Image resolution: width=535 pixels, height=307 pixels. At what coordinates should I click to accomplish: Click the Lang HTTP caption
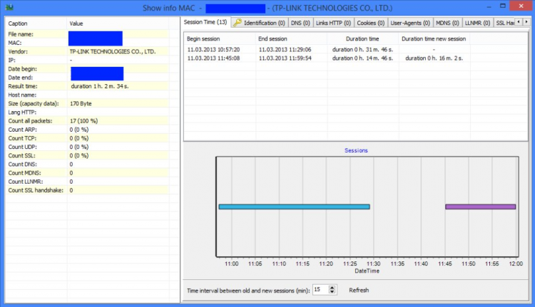pyautogui.click(x=22, y=113)
